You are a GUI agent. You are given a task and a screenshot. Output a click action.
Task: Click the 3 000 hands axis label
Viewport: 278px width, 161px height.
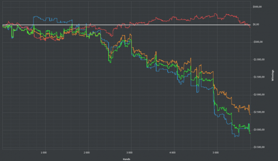click(x=129, y=153)
